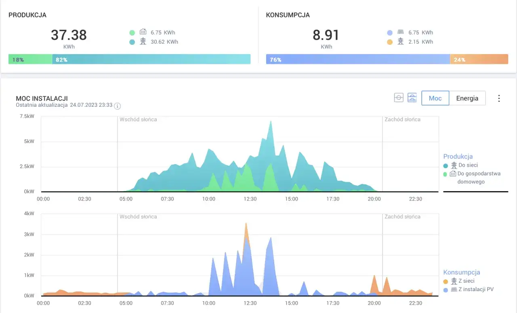The image size is (517, 313).
Task: Click the Produkcja legend heading
Action: (458, 156)
